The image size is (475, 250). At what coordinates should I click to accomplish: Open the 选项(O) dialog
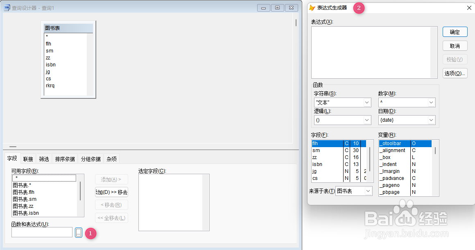[455, 73]
